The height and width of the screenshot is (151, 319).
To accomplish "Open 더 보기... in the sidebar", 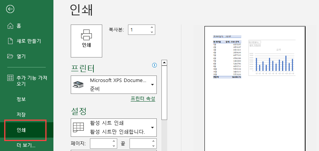I will [27, 145].
